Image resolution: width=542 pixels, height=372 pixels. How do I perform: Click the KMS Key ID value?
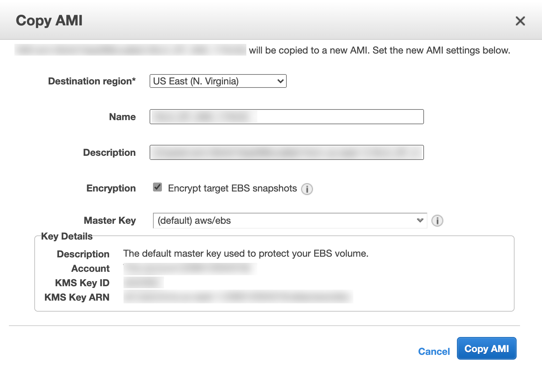[x=143, y=283]
